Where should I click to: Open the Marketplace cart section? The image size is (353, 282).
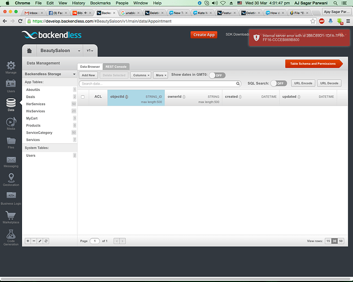pyautogui.click(x=11, y=217)
